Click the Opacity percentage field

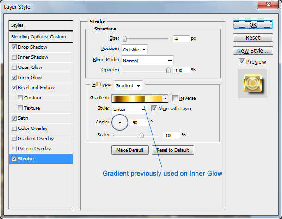(x=181, y=70)
